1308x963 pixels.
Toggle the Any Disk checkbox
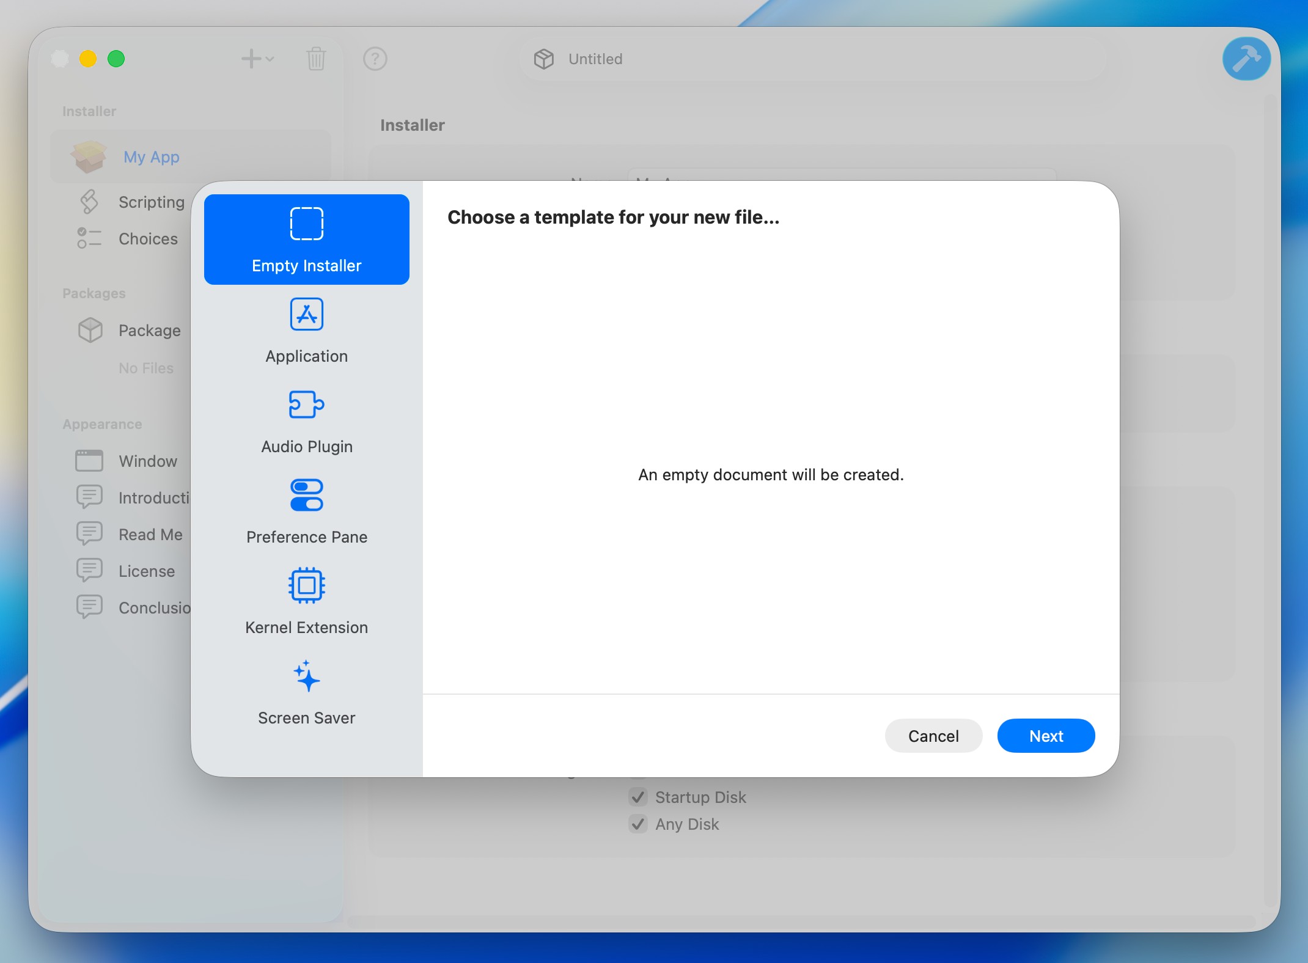pos(637,824)
